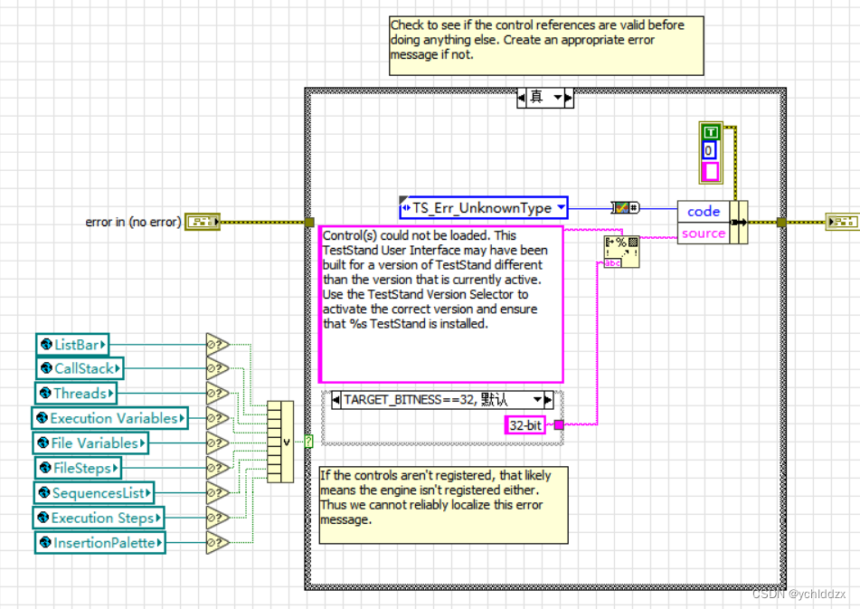Select the InsertionPalette reference terminal

coord(100,543)
